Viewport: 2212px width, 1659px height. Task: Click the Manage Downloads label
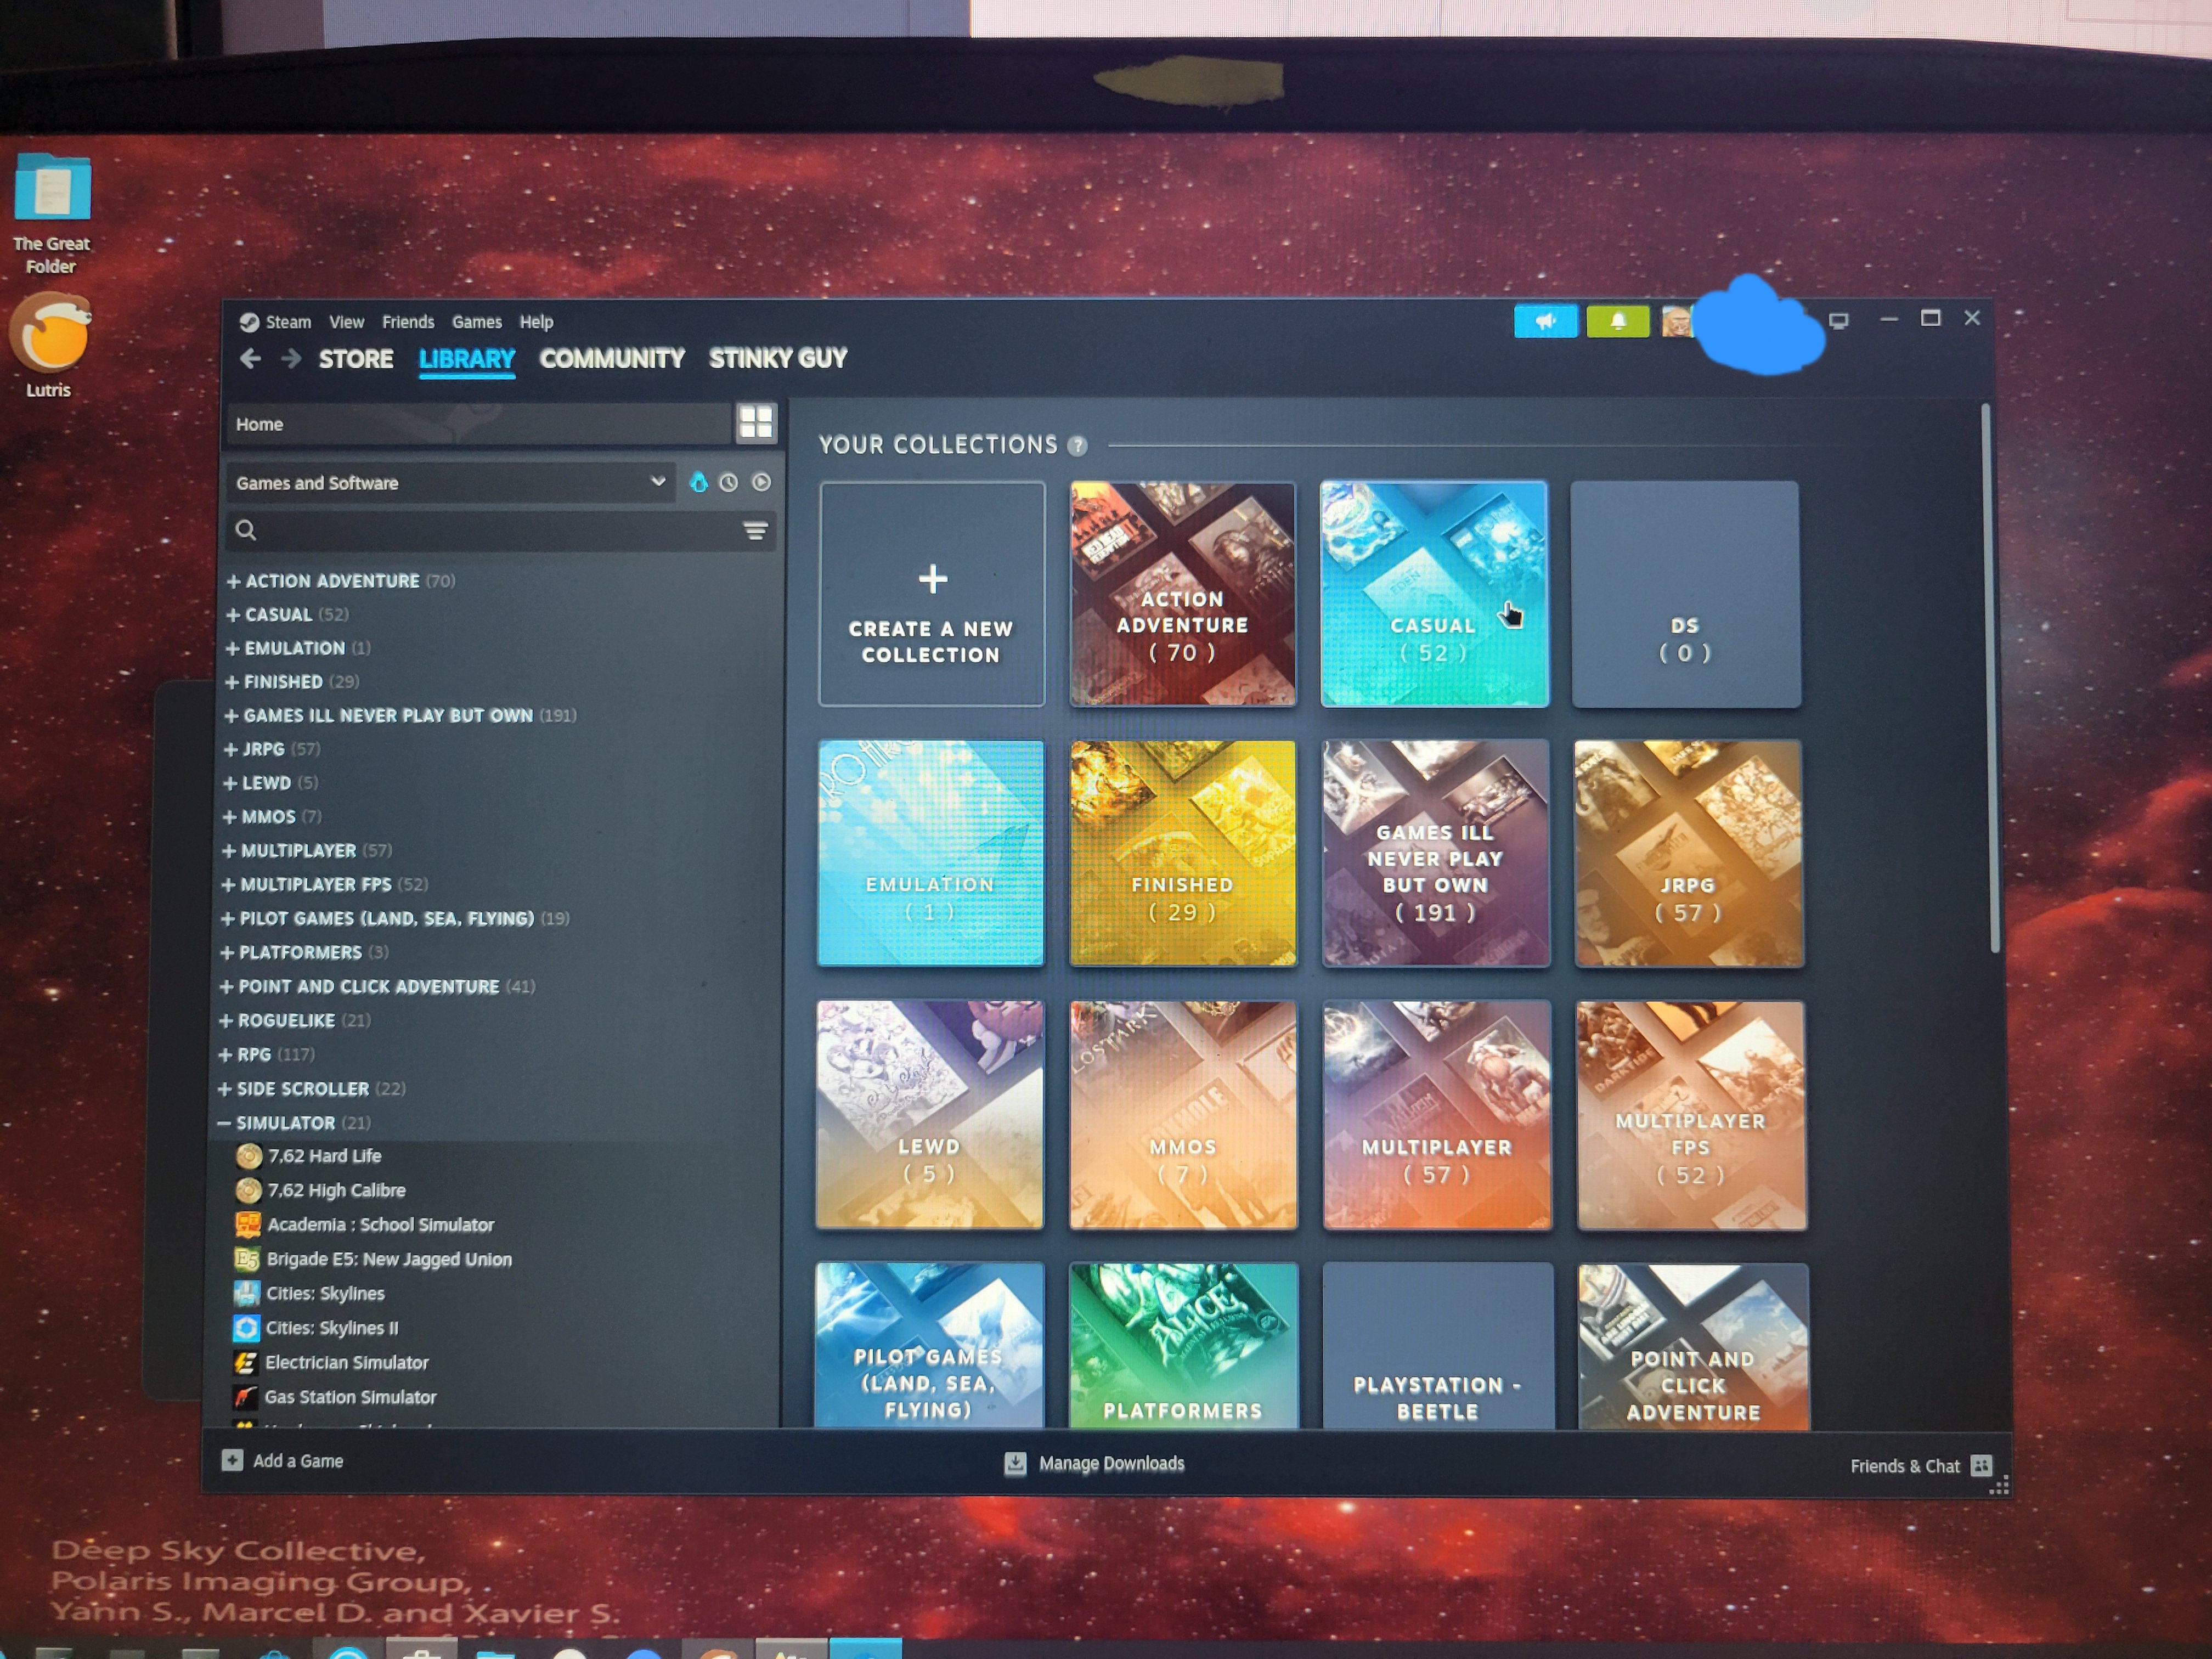pyautogui.click(x=1111, y=1464)
